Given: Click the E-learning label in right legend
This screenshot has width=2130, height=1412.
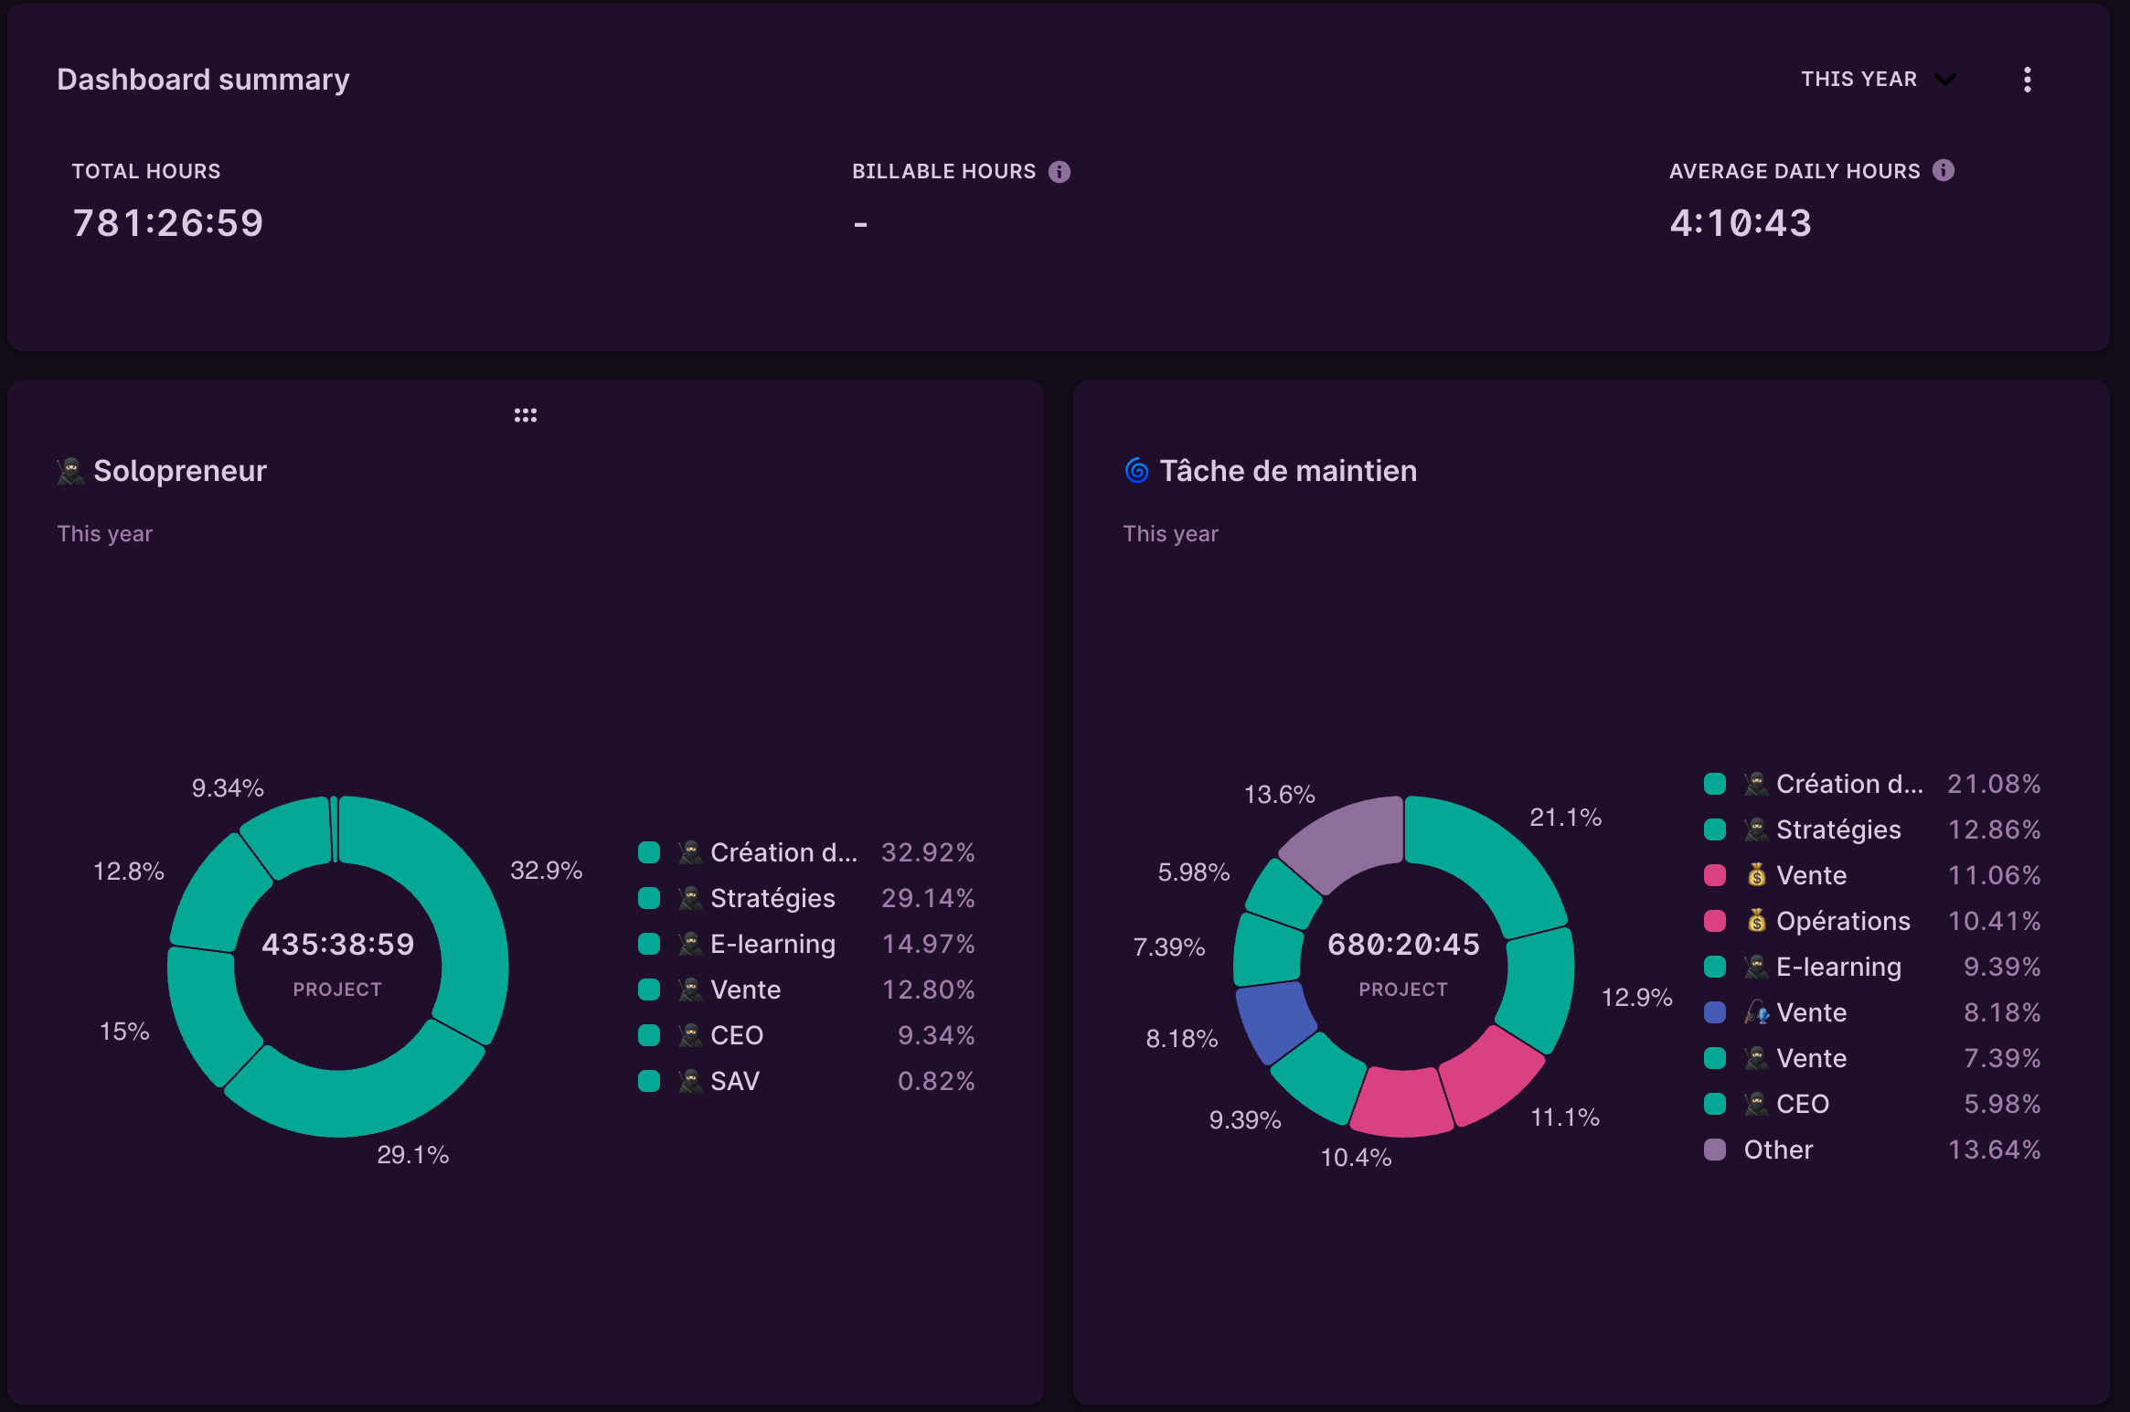Looking at the screenshot, I should [x=1837, y=966].
